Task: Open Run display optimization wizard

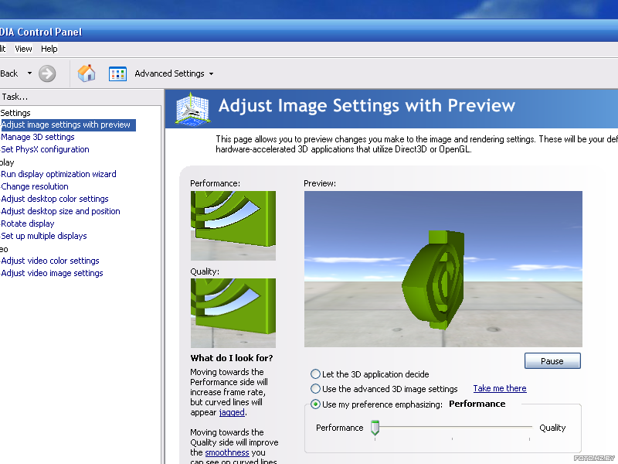Action: point(59,174)
